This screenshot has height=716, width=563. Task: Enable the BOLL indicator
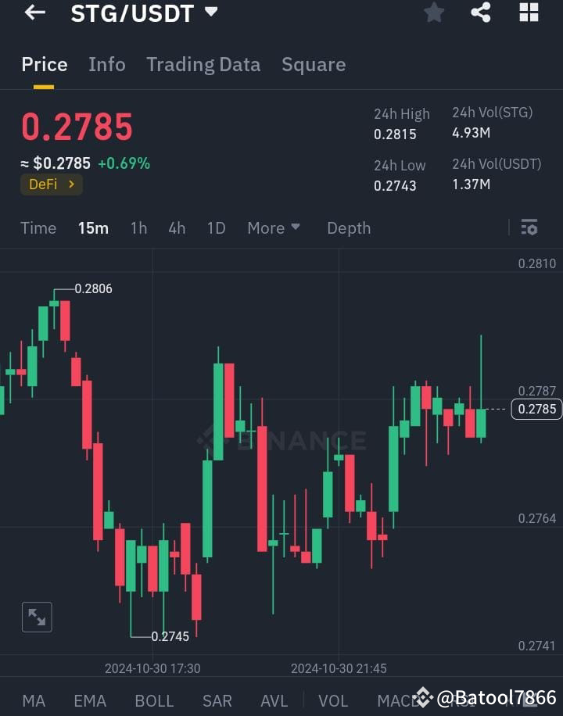coord(154,701)
